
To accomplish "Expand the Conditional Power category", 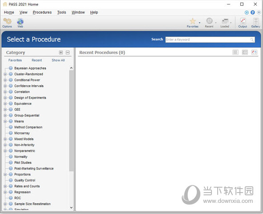I will point(5,80).
